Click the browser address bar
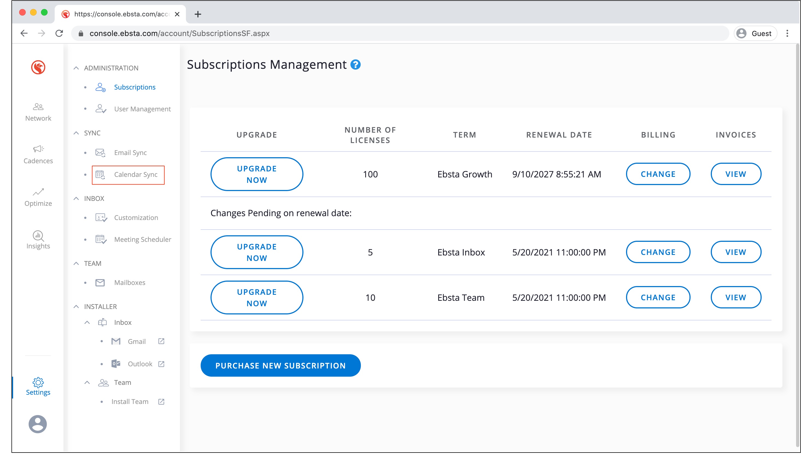801x464 pixels. tap(381, 33)
